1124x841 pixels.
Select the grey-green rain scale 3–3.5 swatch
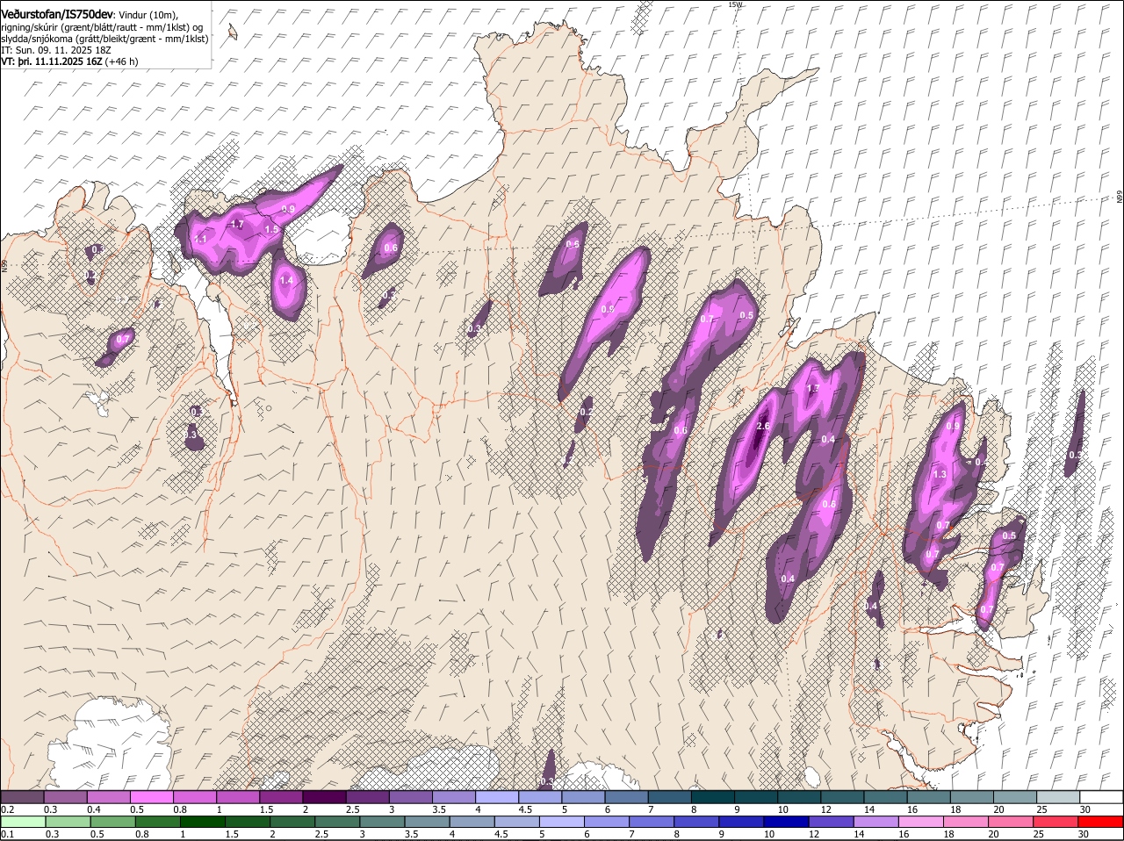coord(383,822)
